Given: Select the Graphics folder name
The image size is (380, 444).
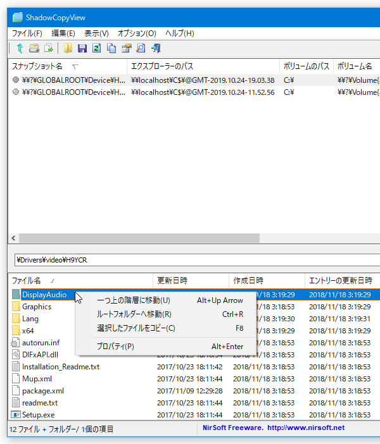Looking at the screenshot, I should point(37,307).
